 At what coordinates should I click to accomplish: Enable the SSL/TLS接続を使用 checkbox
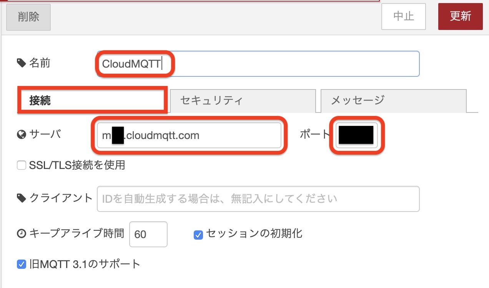click(22, 166)
